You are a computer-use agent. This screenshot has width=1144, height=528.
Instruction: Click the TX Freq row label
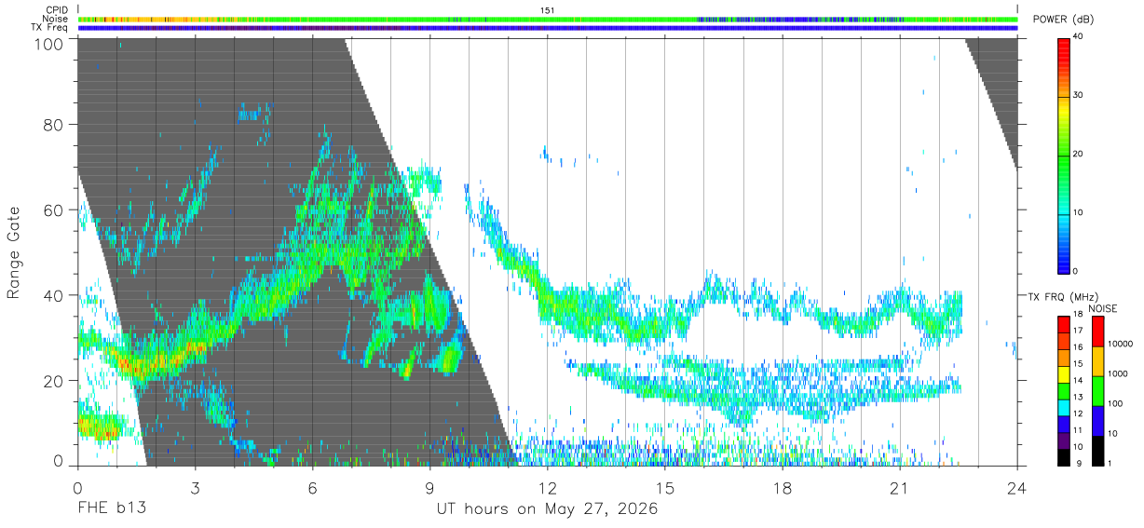coord(50,28)
